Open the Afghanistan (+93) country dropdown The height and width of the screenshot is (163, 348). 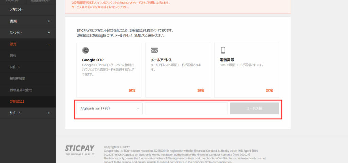click(110, 108)
